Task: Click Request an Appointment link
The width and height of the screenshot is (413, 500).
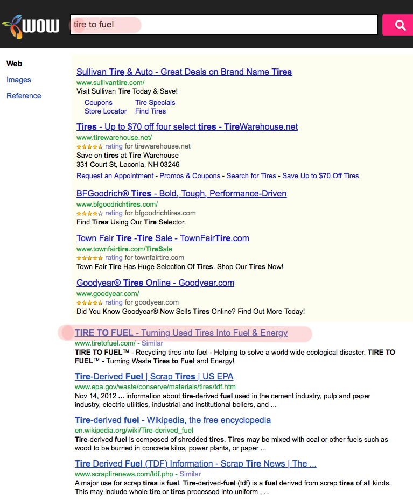Action: (115, 175)
